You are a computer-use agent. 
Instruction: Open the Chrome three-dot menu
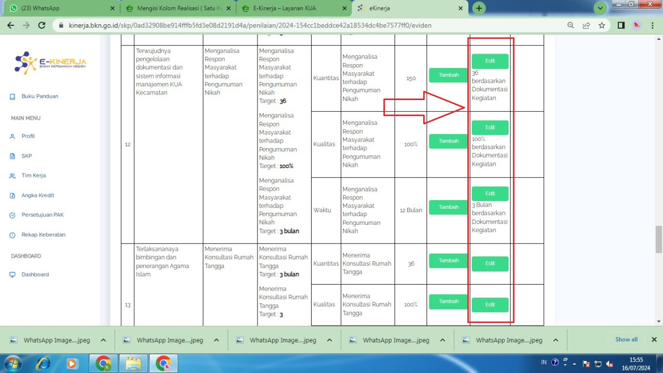pyautogui.click(x=653, y=25)
